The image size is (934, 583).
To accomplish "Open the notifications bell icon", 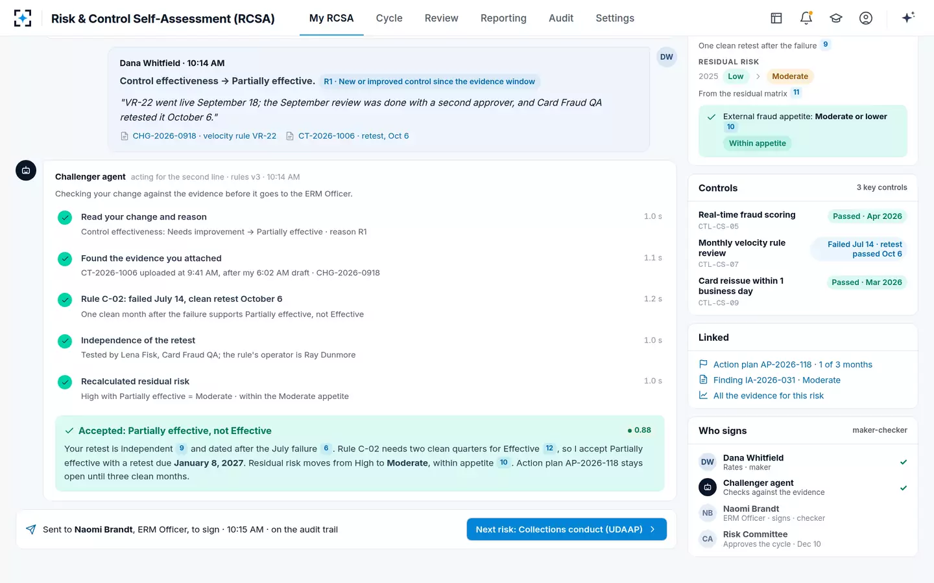I will point(806,18).
